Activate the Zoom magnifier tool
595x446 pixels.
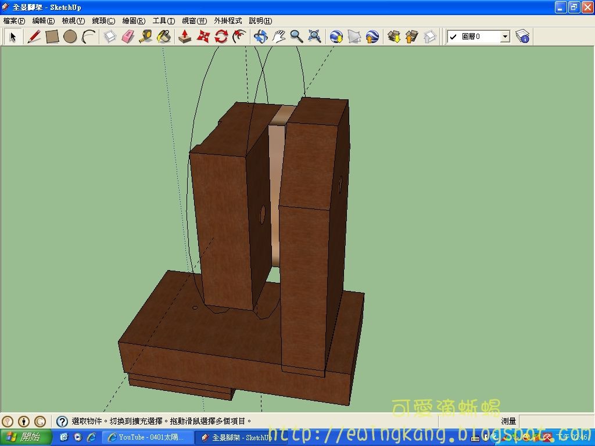(x=297, y=37)
